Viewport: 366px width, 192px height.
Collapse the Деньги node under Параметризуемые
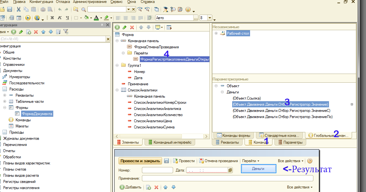(222, 92)
